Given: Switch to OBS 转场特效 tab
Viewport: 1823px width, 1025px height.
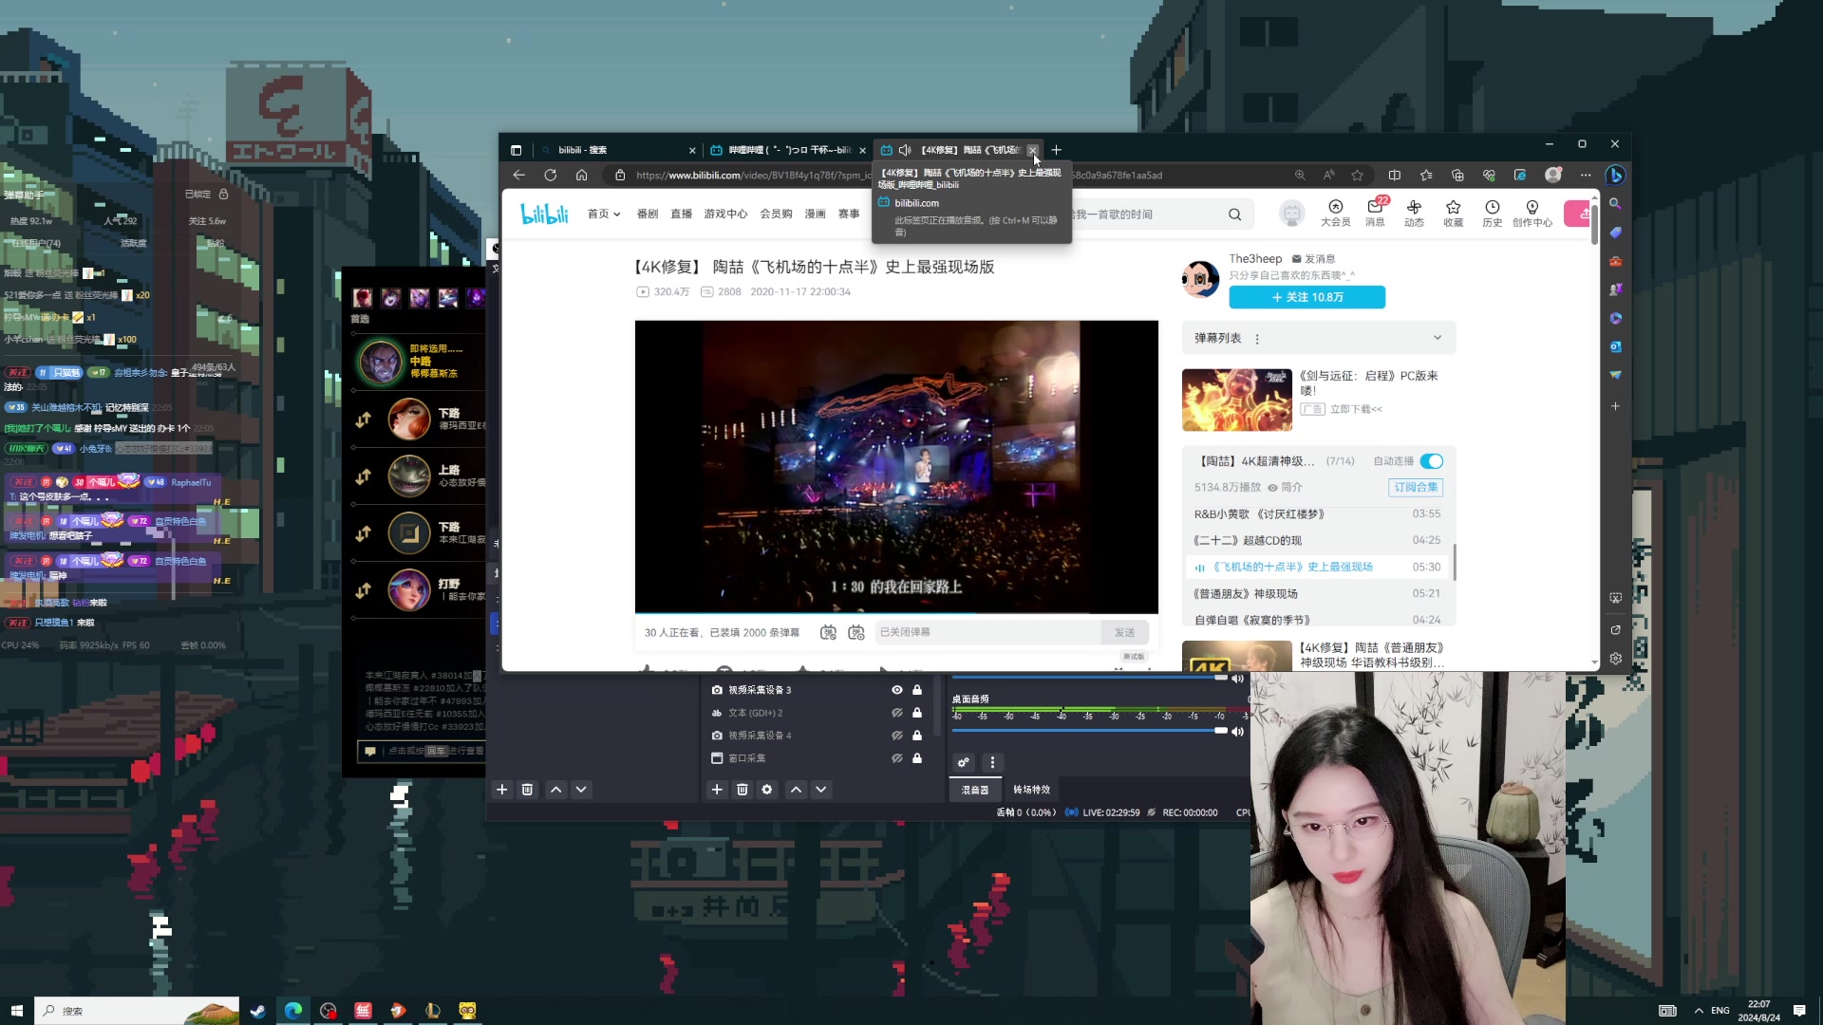Looking at the screenshot, I should (x=1031, y=790).
